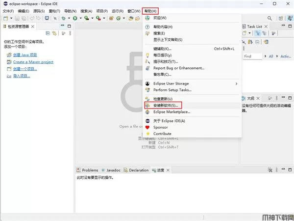This screenshot has width=294, height=221.
Task: Switch to the Java perspective button
Action: pos(290,18)
